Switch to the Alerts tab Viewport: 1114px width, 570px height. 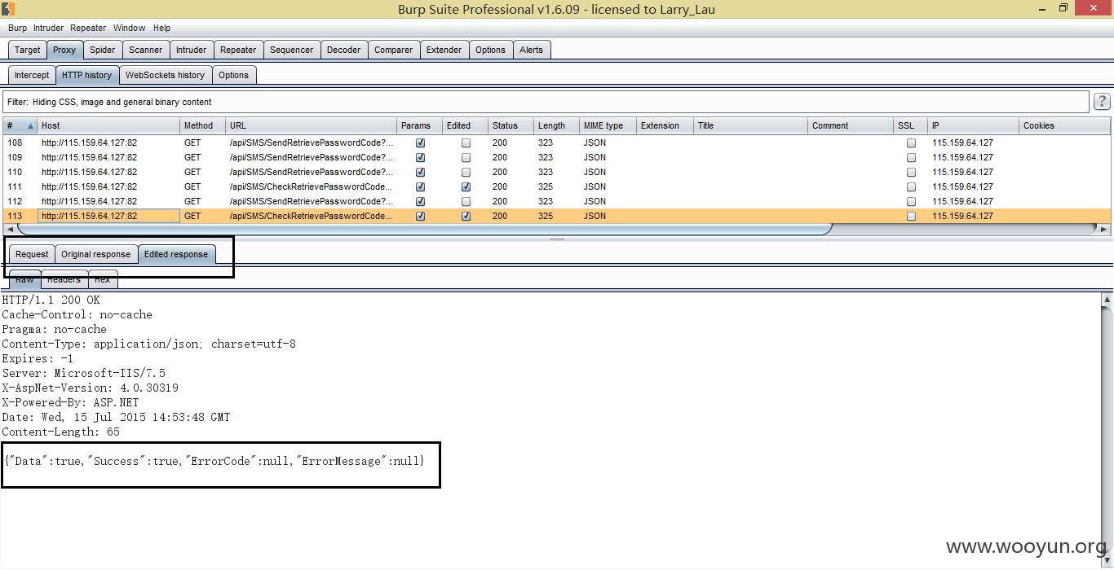531,50
